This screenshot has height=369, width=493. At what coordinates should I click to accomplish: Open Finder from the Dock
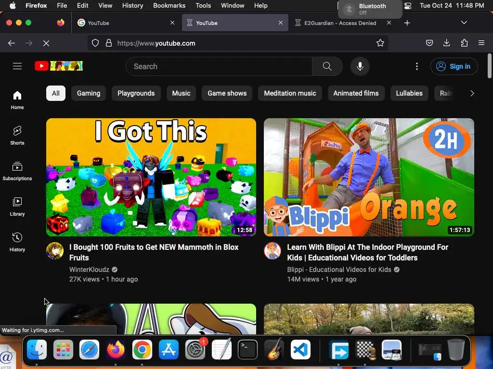37,350
